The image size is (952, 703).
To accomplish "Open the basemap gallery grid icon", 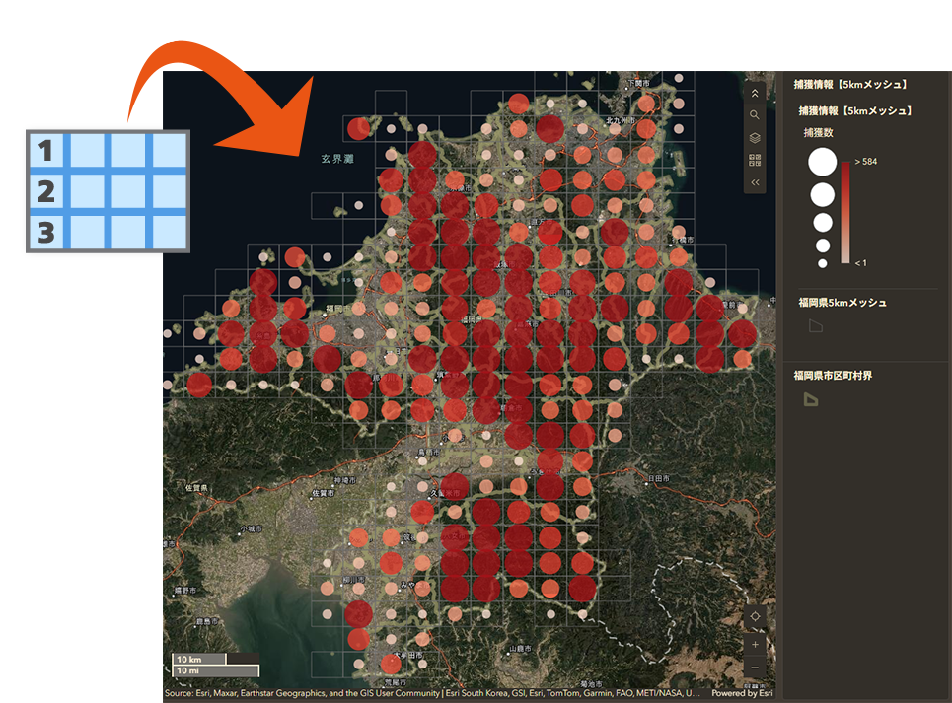I will tap(755, 160).
